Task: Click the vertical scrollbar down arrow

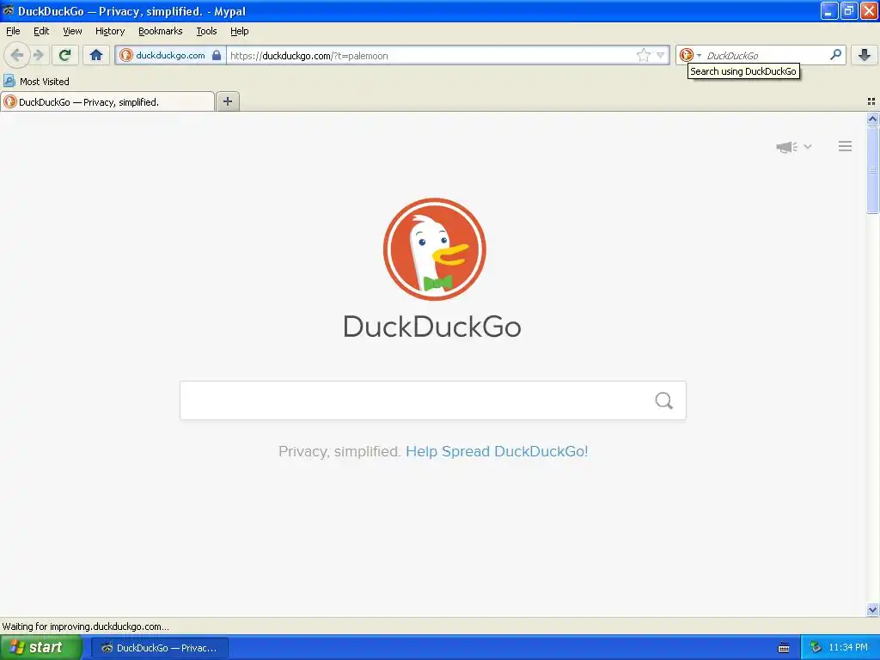Action: (872, 609)
